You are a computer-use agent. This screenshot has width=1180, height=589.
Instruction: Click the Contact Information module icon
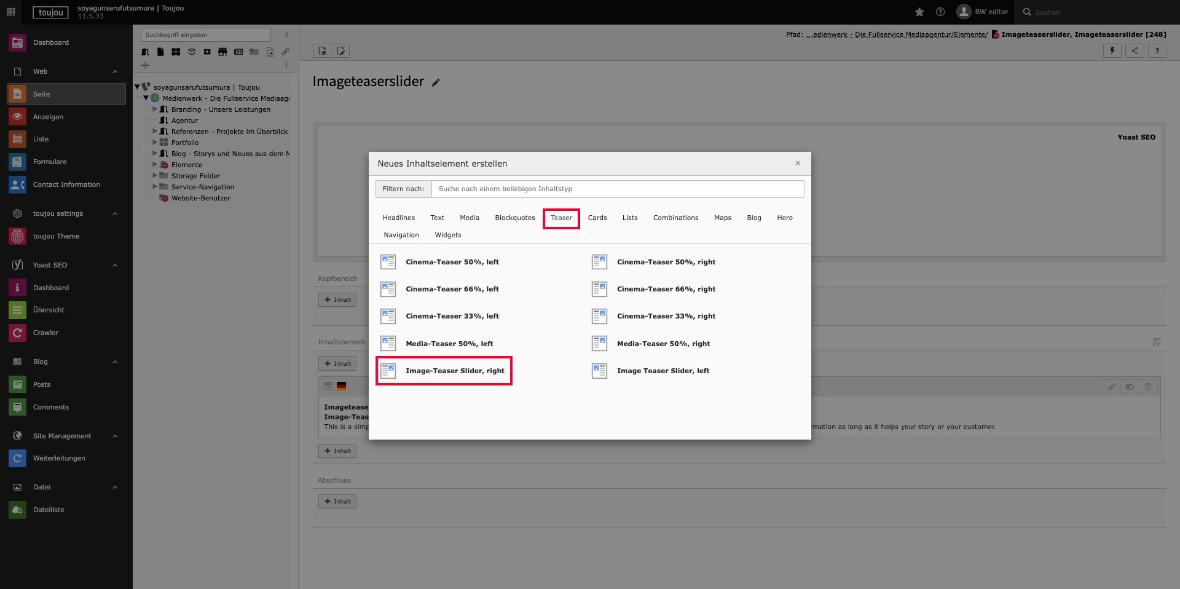coord(17,184)
